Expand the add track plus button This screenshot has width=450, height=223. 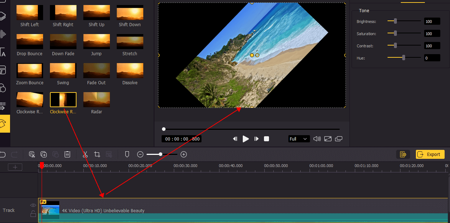click(15, 167)
